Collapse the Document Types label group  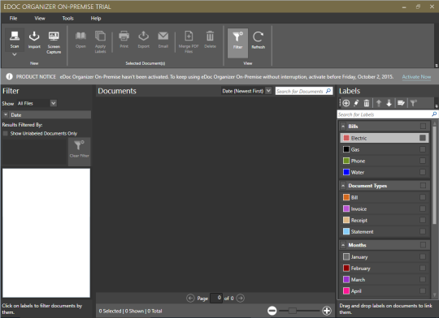tap(343, 186)
